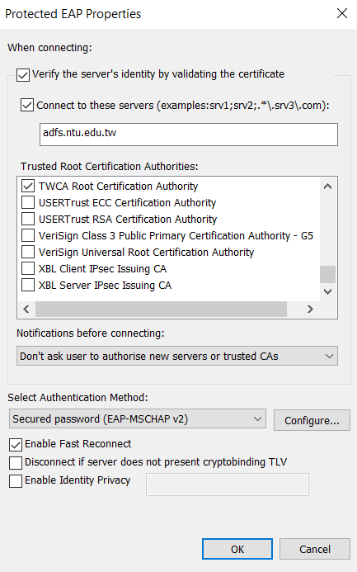Screen dimensions: 357x572
Task: Disable Enable Fast Reconnect checkbox
Action: tap(16, 445)
